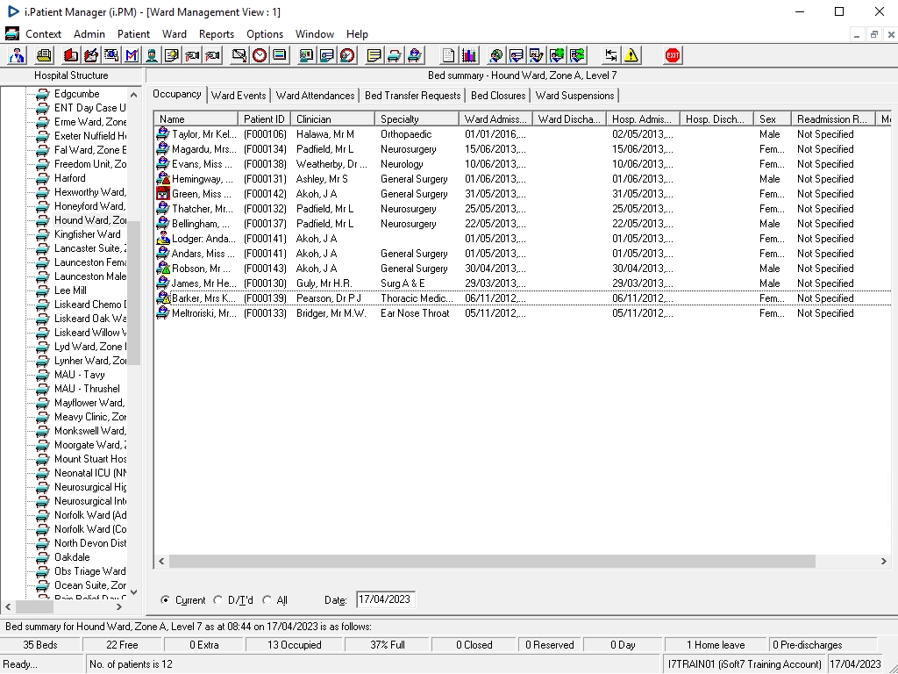This screenshot has width=898, height=674.
Task: Click the crossed-out note with pen icon
Action: (x=239, y=55)
